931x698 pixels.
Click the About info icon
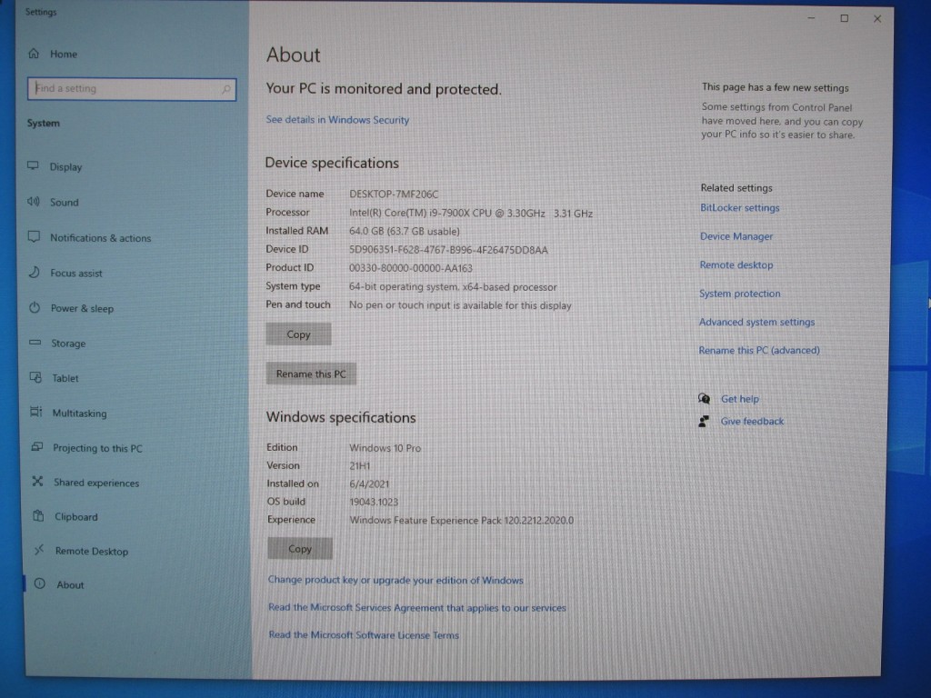click(40, 583)
